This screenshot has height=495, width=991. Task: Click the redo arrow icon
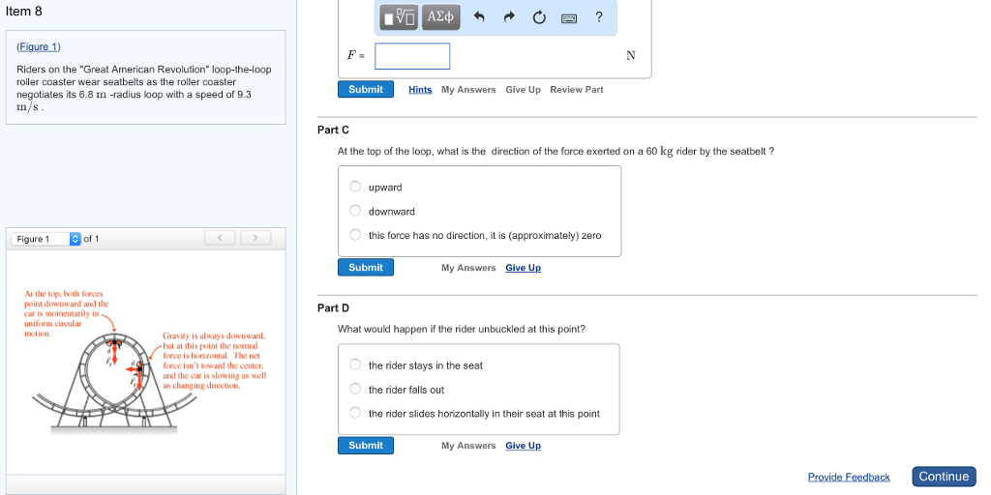coord(509,17)
